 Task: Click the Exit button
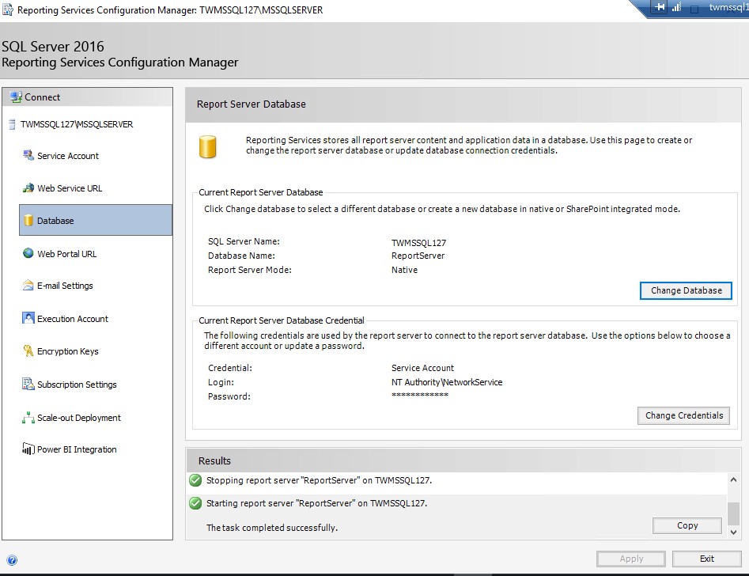click(x=706, y=559)
